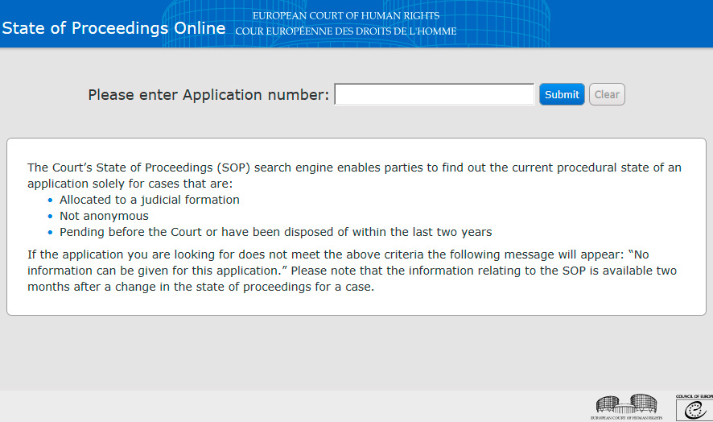Click the paragraph starting The Court's State of Proceedings

(x=354, y=176)
